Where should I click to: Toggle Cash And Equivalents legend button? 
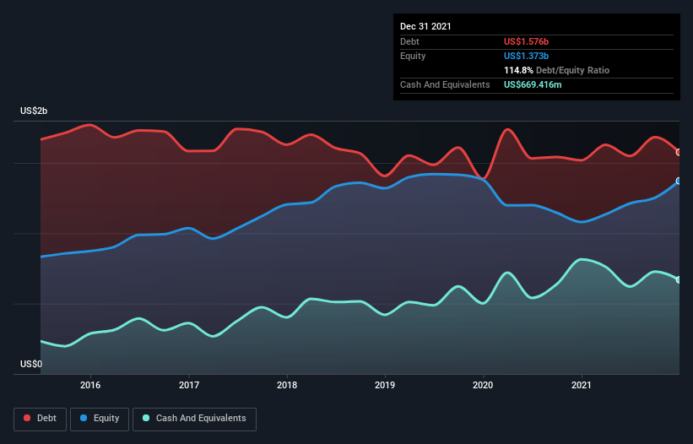click(194, 419)
